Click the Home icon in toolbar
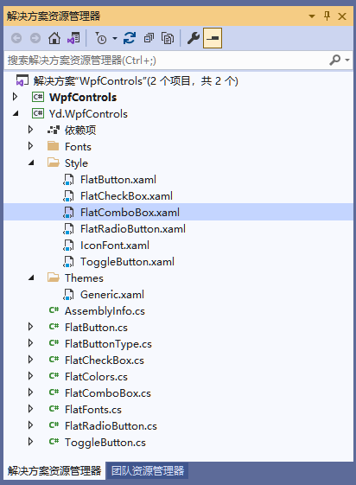Screen dimensions: 356x485 (54, 38)
